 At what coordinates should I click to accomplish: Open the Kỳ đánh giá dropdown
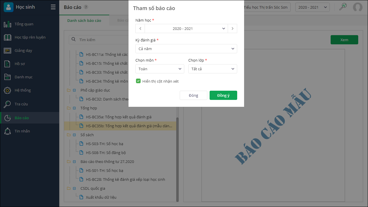click(x=186, y=49)
